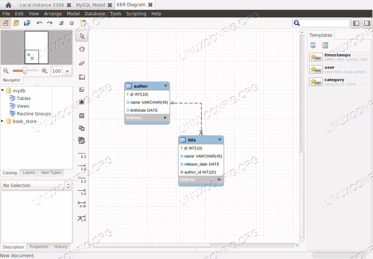Open the zoom percentage dropdown
Image resolution: width=373 pixels, height=259 pixels.
coord(67,71)
